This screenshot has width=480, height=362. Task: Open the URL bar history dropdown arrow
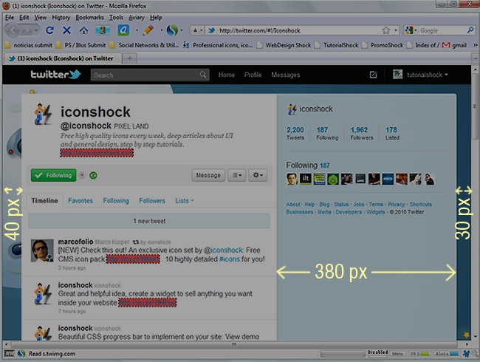click(396, 30)
